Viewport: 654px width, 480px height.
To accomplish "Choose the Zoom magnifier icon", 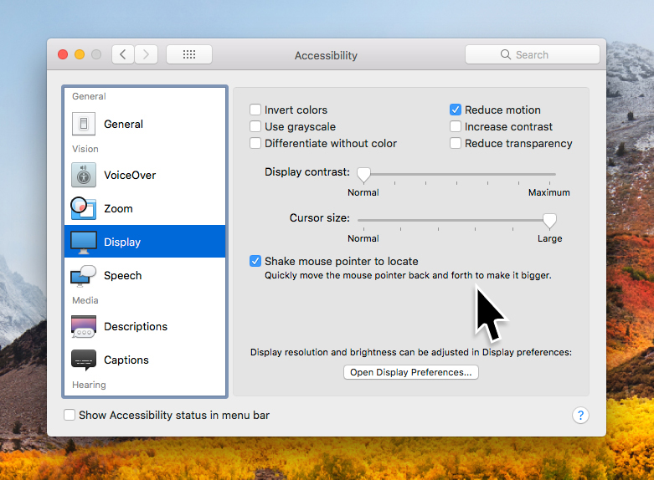I will (83, 208).
